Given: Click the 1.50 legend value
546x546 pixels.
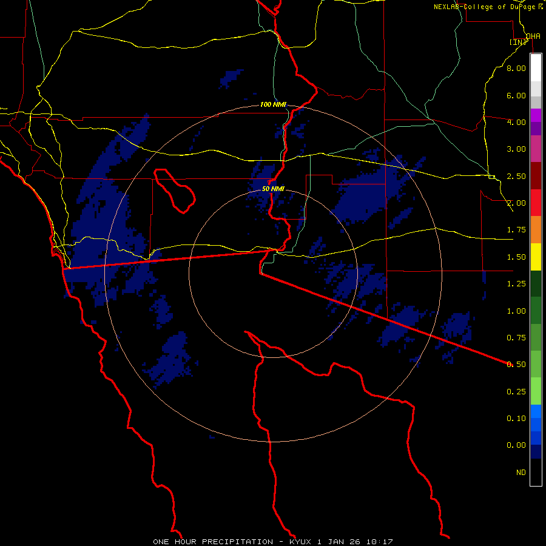Looking at the screenshot, I should coord(516,257).
